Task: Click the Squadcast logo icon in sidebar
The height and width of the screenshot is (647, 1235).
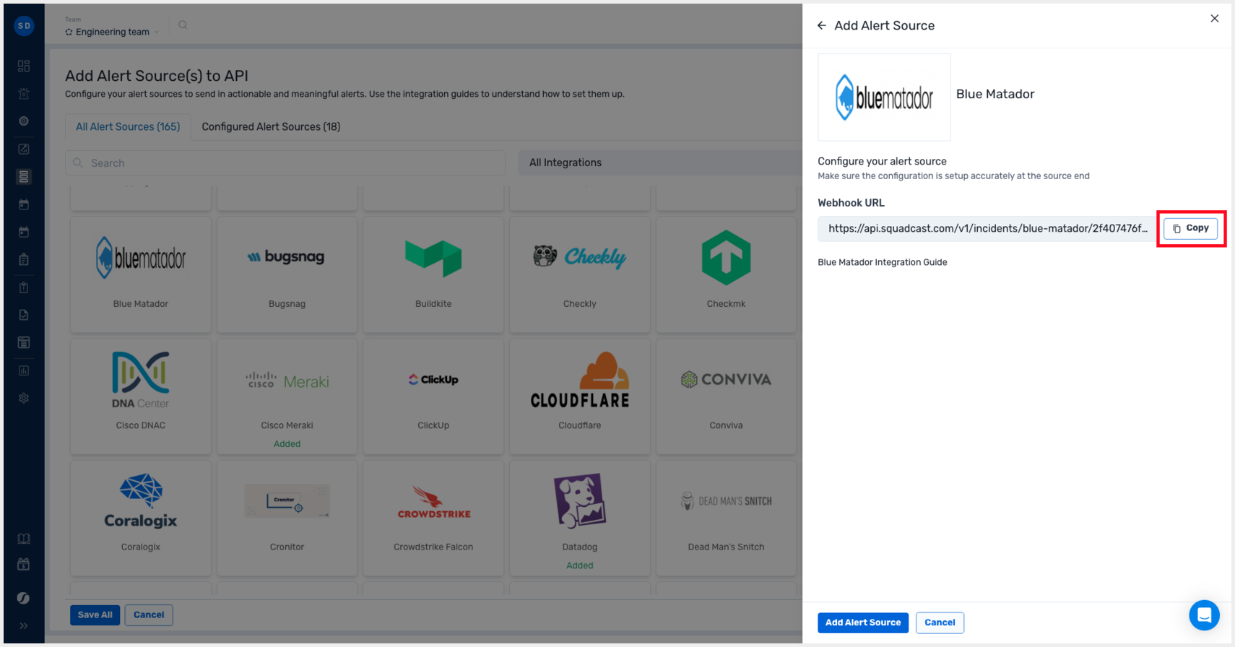Action: click(24, 598)
